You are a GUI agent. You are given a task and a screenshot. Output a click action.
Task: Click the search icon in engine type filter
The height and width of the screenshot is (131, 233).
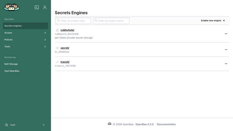click(59, 21)
